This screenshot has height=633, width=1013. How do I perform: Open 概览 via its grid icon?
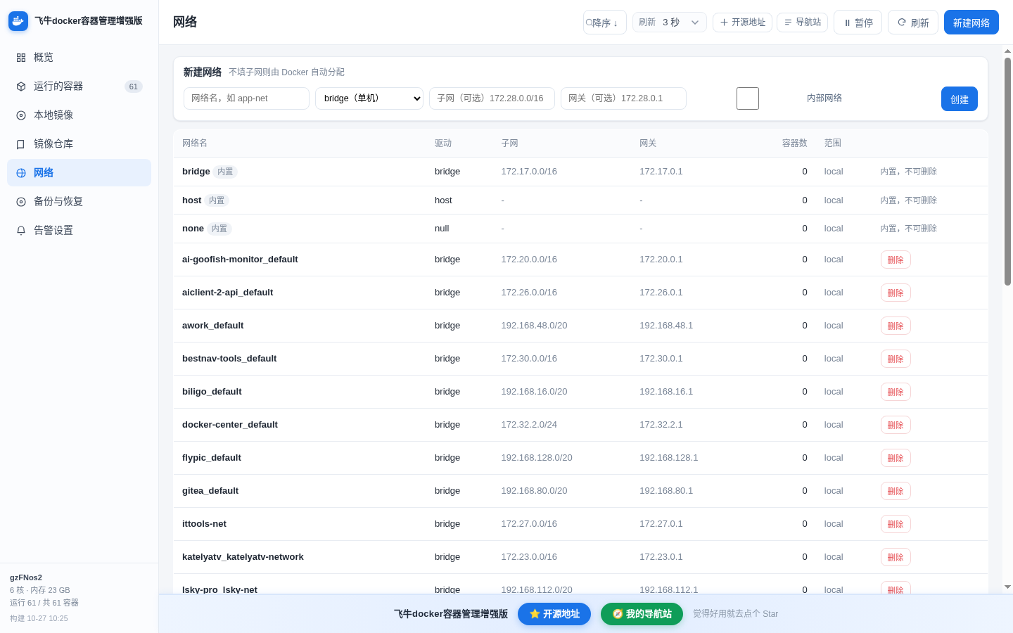pyautogui.click(x=21, y=58)
